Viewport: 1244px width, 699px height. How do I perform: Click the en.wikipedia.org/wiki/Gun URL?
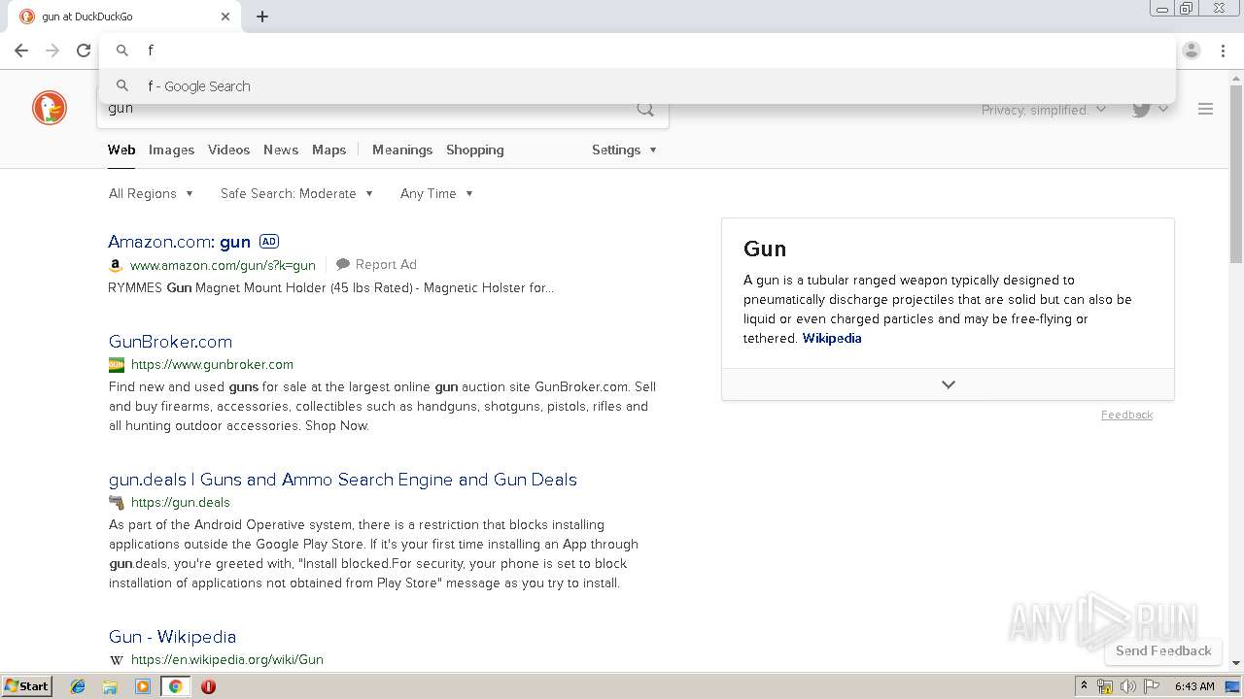tap(226, 659)
